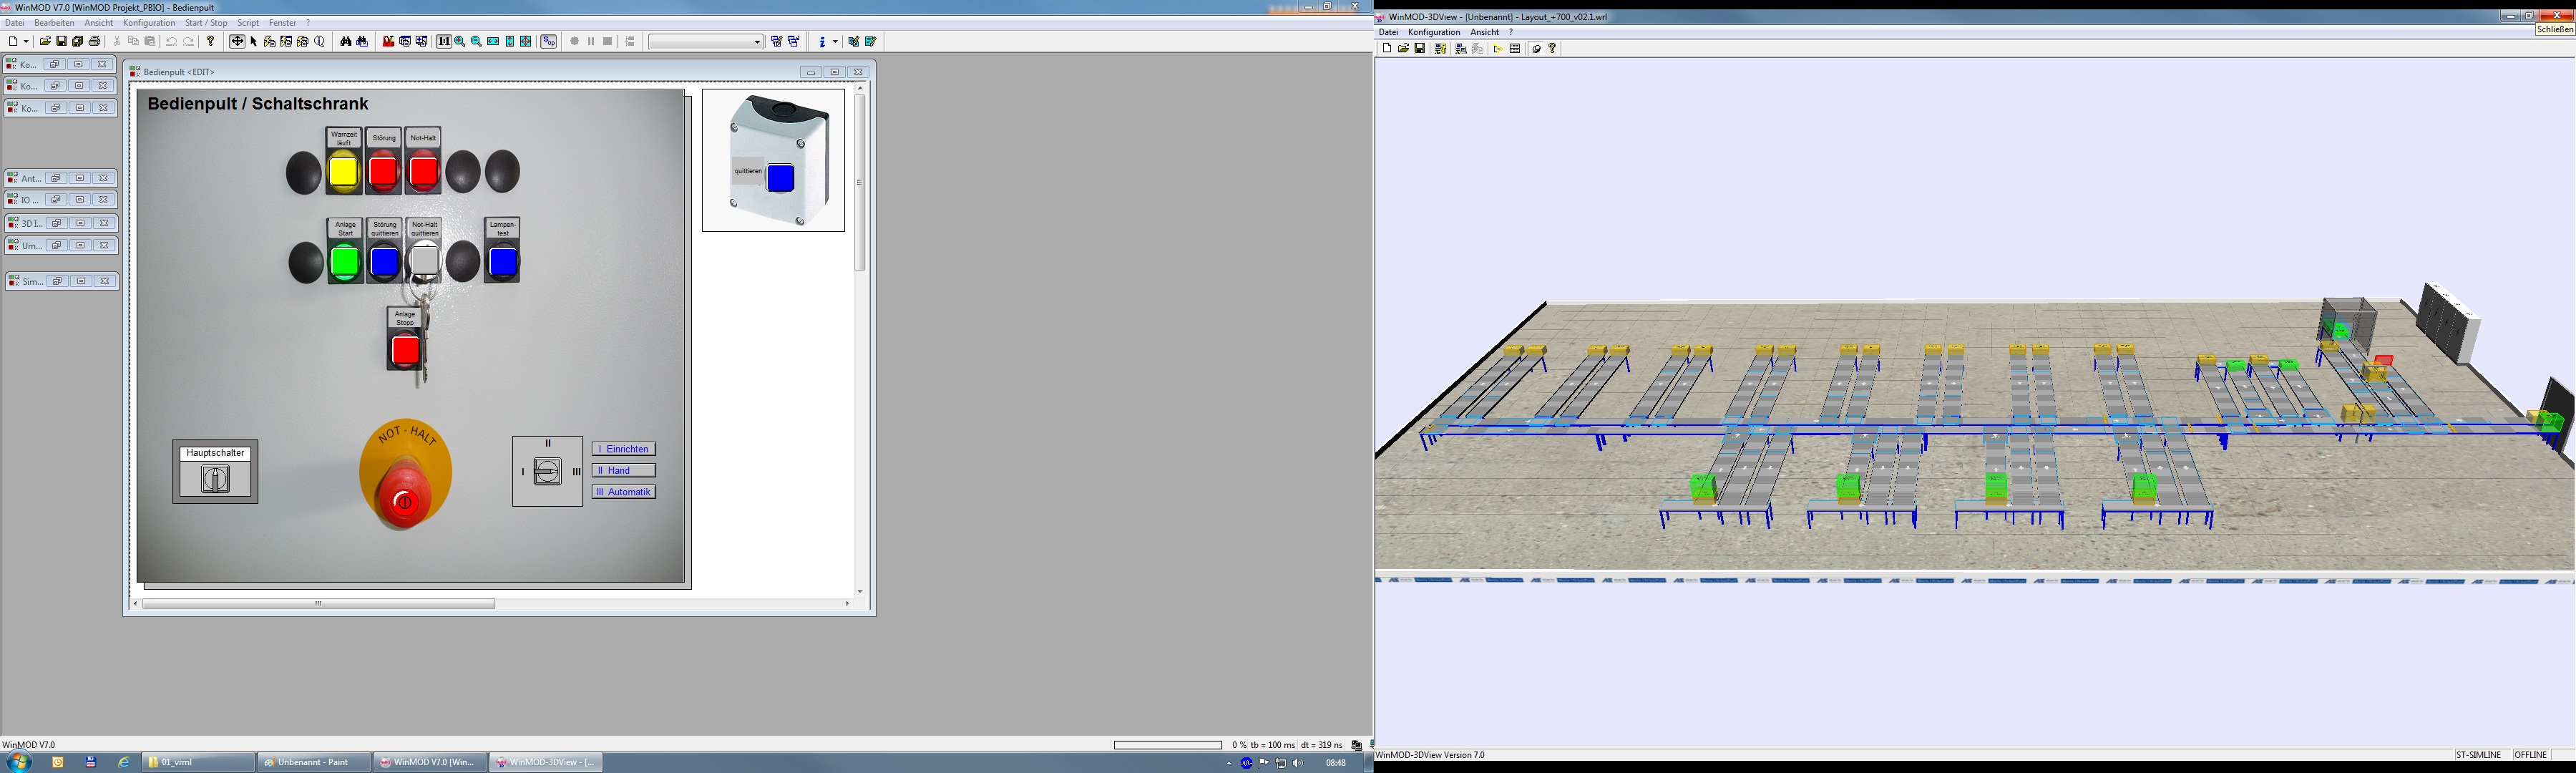Fit the view to width using the horizontal arrows icon
This screenshot has height=773, width=2576.
pos(493,42)
